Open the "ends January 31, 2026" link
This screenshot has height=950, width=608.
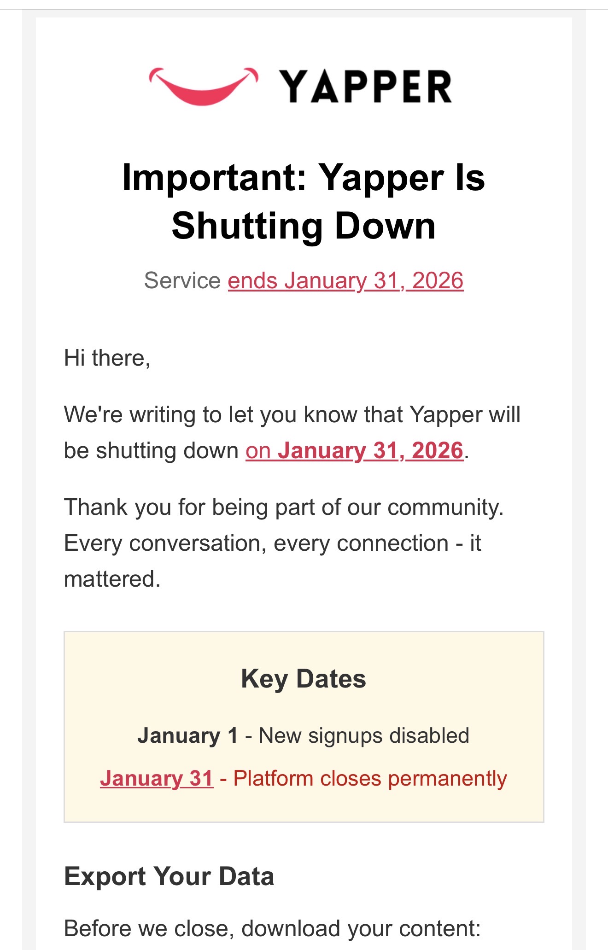coord(345,280)
